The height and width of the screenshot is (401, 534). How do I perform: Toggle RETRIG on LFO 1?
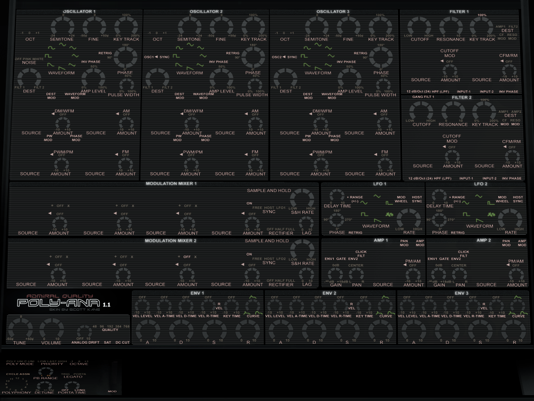point(355,233)
